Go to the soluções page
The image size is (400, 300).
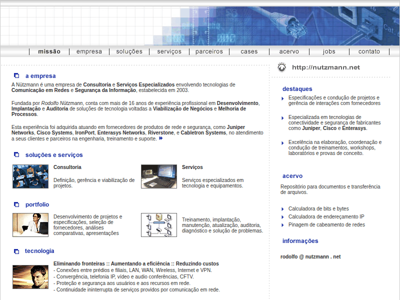[x=129, y=51]
